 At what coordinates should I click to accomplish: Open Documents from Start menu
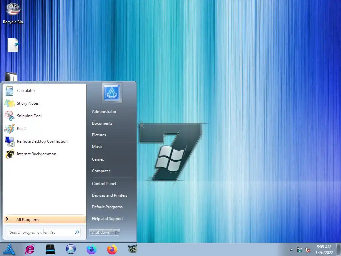[102, 123]
